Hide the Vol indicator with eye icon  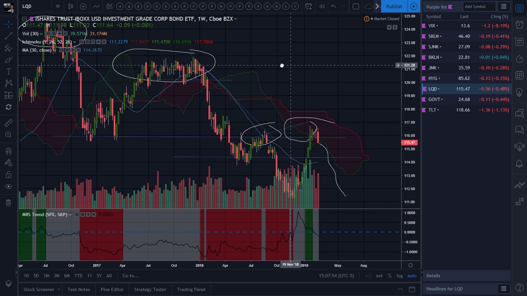[48, 34]
